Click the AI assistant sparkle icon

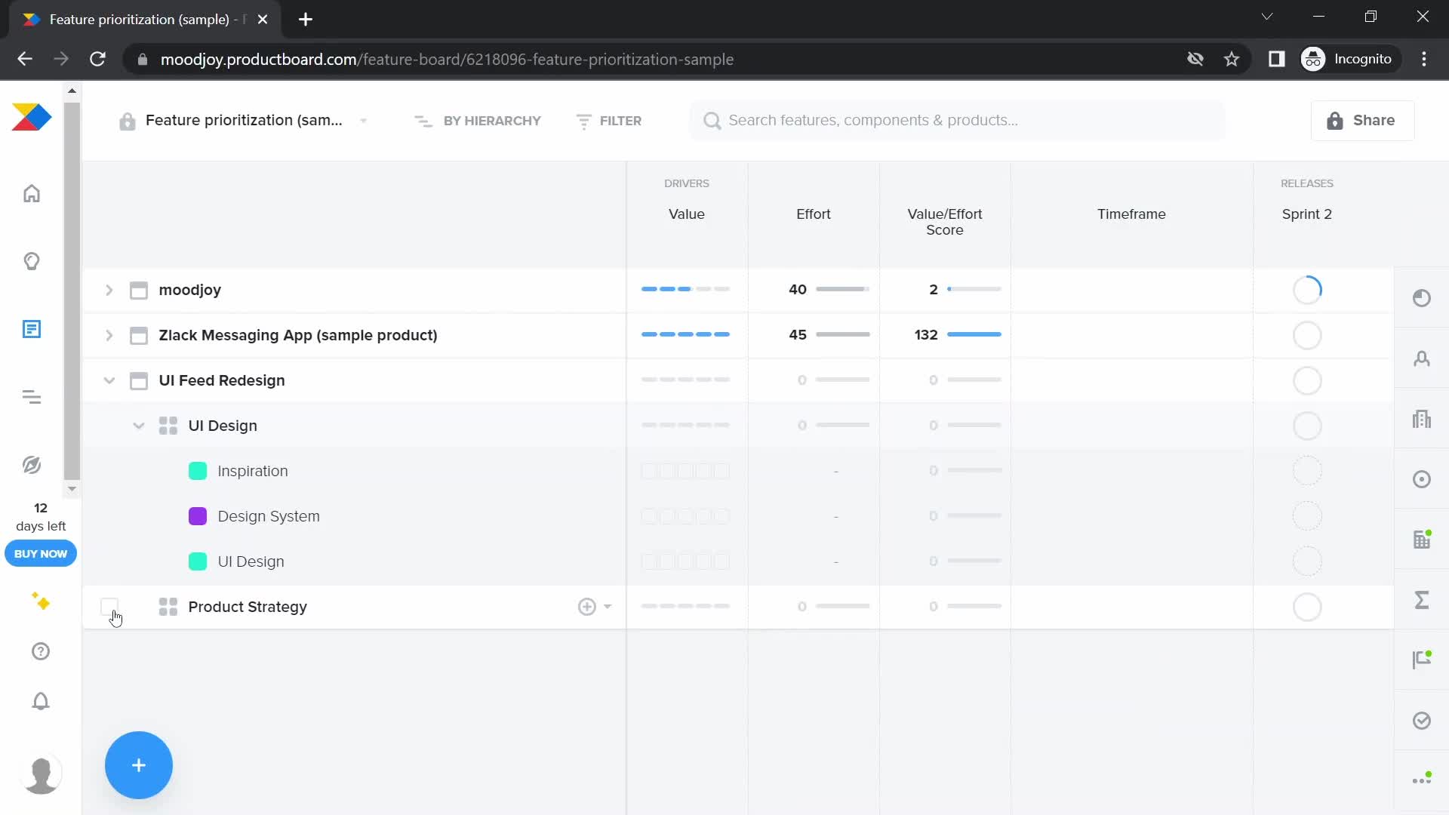point(40,601)
